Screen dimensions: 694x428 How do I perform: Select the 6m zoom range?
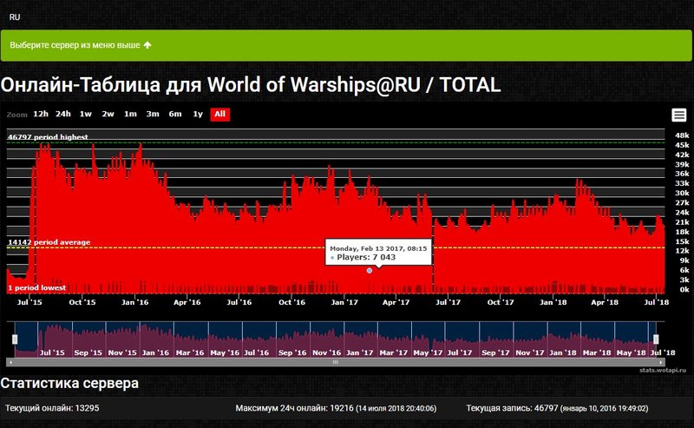[175, 114]
